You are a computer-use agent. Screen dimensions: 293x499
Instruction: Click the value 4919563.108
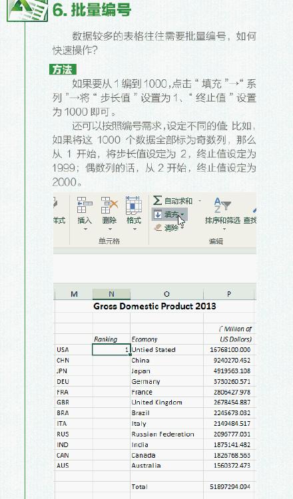click(232, 371)
